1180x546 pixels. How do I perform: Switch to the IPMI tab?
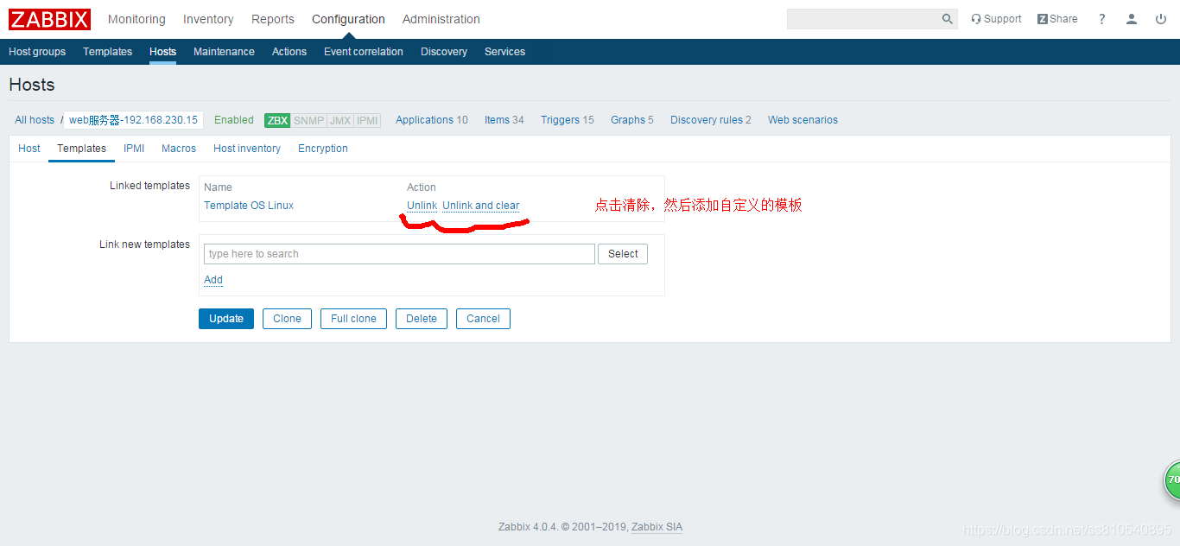(134, 149)
